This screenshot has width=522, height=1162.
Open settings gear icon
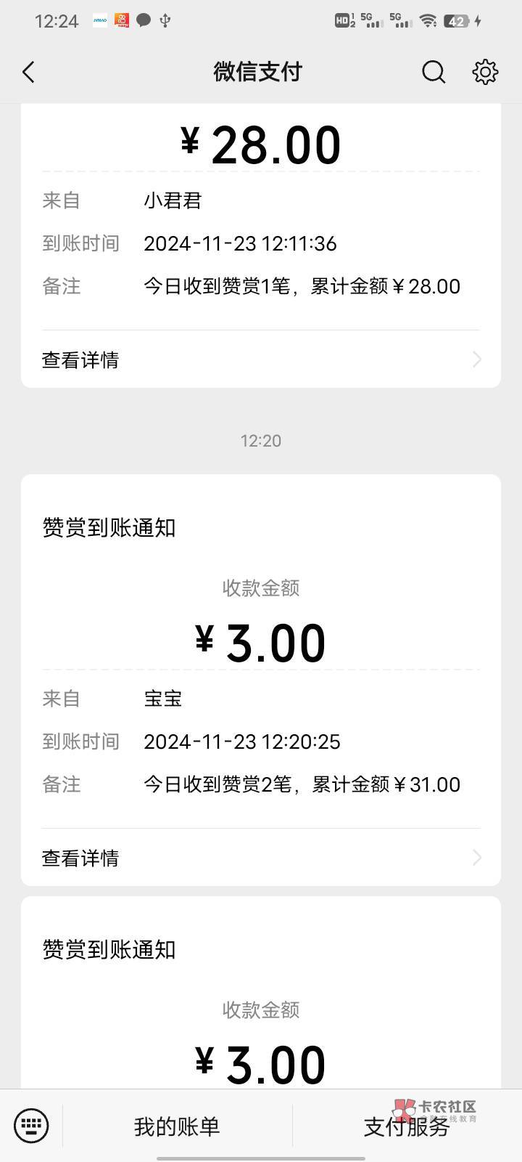click(485, 72)
